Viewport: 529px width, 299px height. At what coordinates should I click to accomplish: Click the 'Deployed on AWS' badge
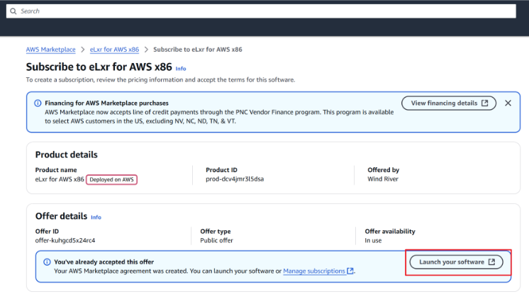coord(111,180)
